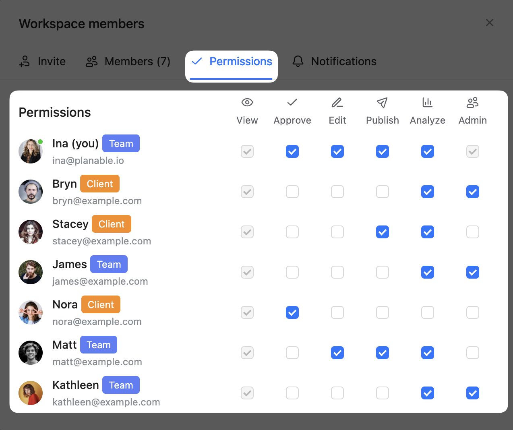Click the eye icon above View
This screenshot has height=430, width=513.
(x=247, y=103)
